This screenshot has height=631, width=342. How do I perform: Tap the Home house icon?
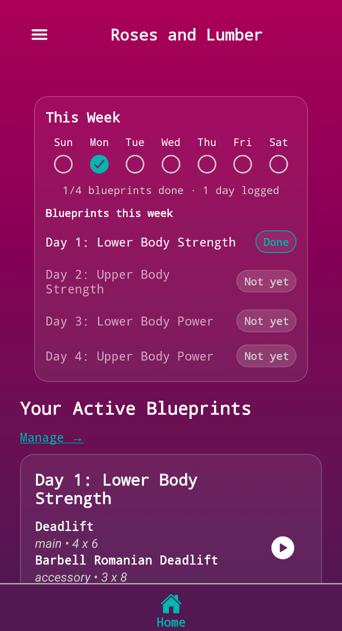pos(171,603)
